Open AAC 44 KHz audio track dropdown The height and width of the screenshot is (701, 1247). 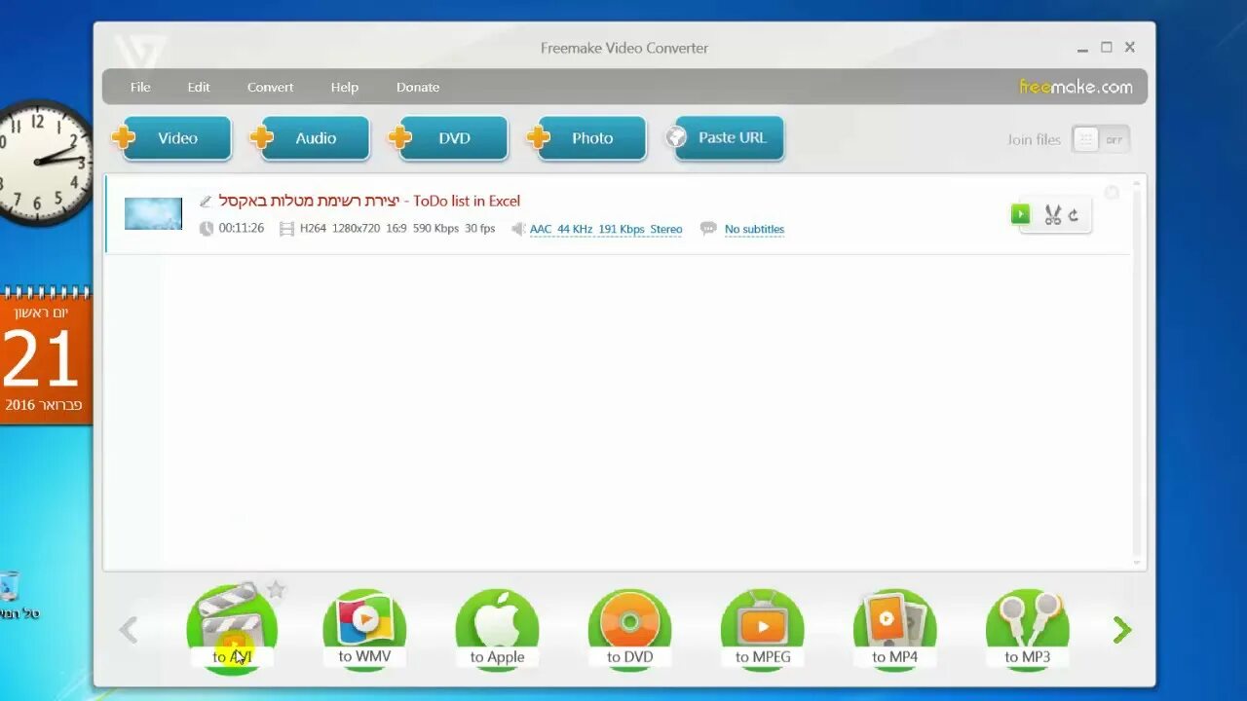click(606, 229)
